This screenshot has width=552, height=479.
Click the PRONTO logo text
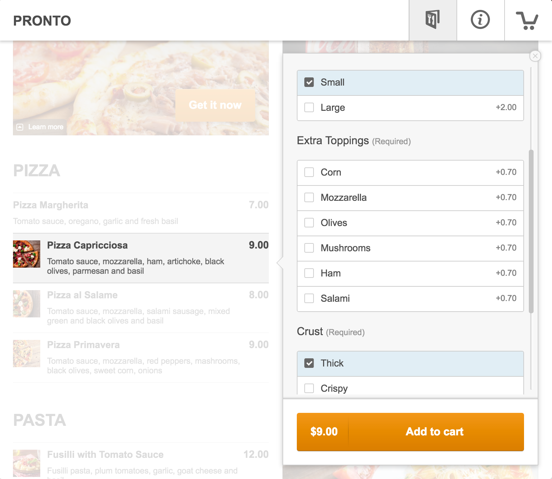tap(42, 21)
